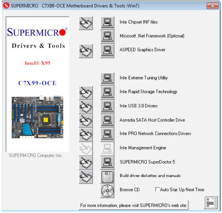Click the Asmedia SATA Host Controller Driver label
Image resolution: width=222 pixels, height=213 pixels.
click(x=152, y=120)
